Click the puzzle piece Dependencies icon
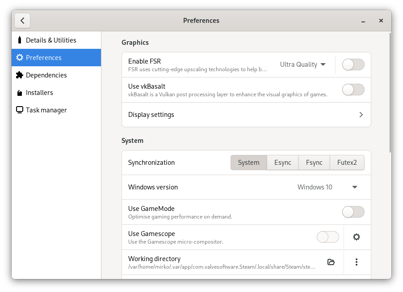The width and height of the screenshot is (403, 292). pos(19,75)
